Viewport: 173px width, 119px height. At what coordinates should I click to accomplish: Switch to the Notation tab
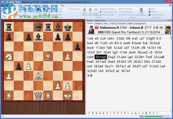pos(90,23)
